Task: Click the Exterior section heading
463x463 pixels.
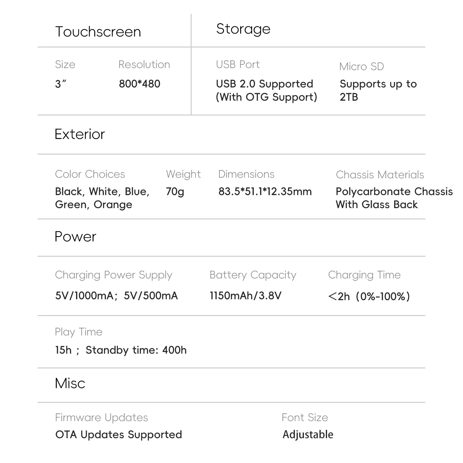Action: point(80,134)
